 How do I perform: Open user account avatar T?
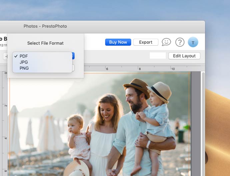coord(193,42)
